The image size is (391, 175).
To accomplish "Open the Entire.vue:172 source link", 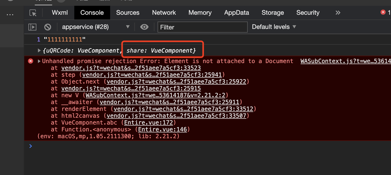I will [x=149, y=122].
